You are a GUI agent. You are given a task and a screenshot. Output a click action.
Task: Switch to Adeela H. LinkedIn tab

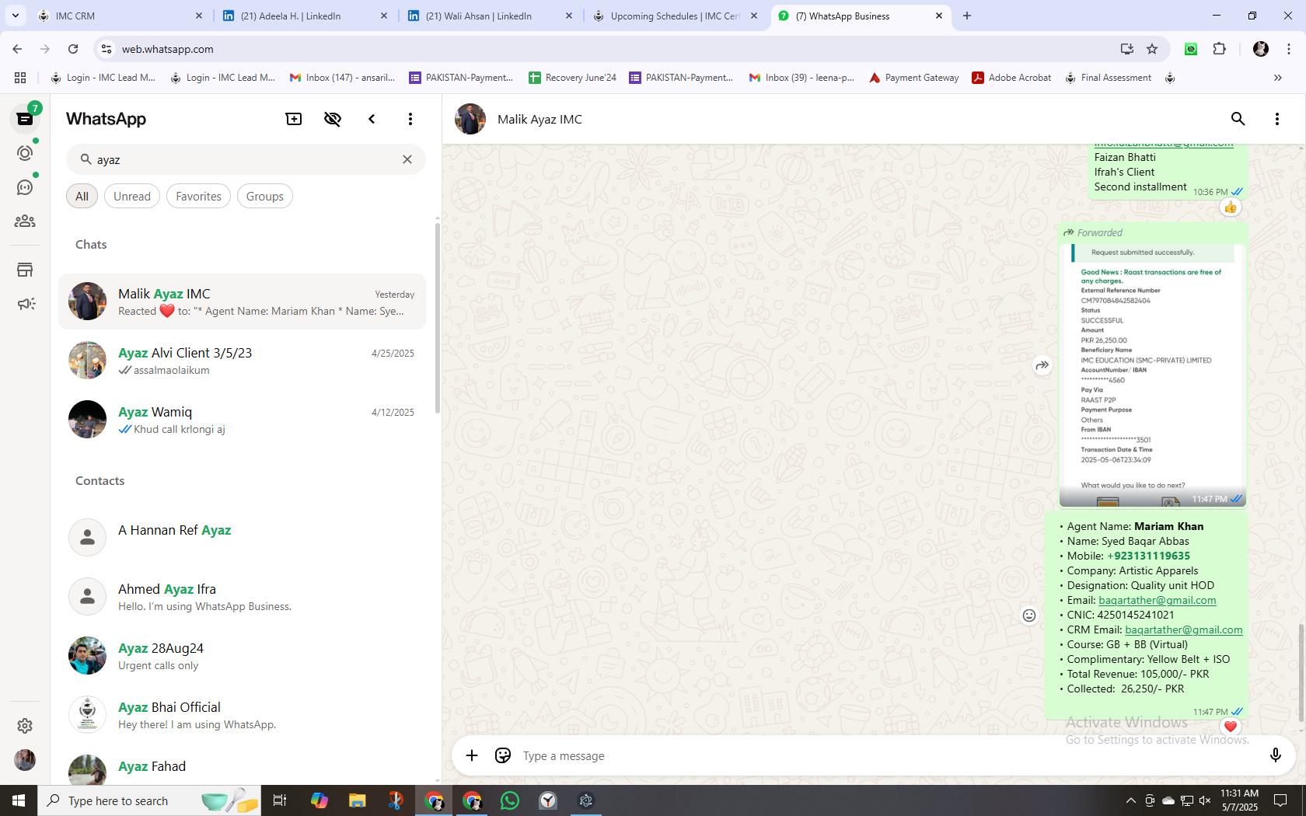point(305,16)
